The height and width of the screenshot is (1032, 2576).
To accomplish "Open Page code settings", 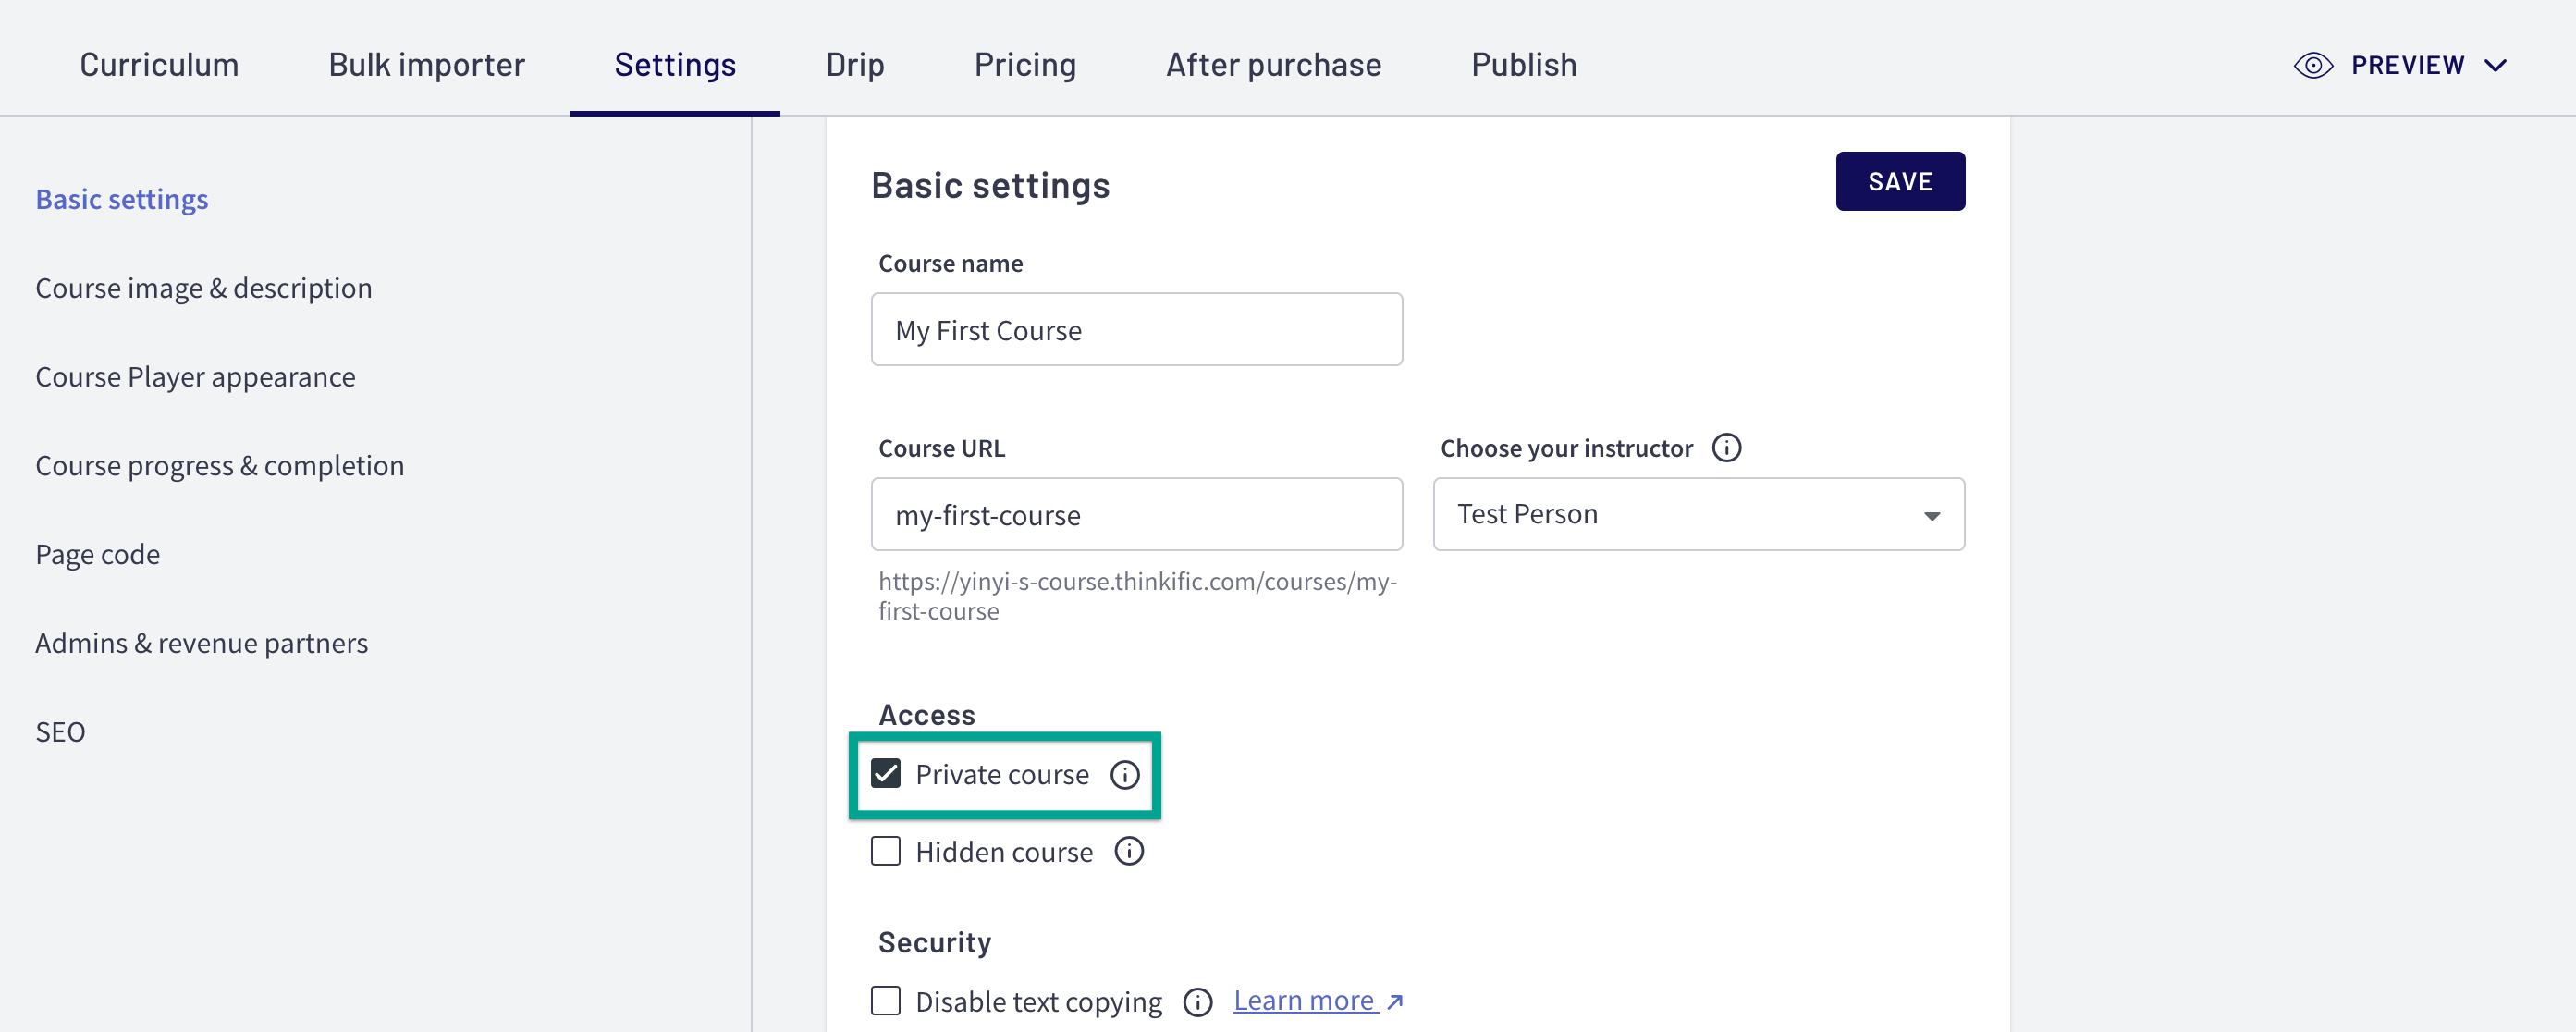I will tap(98, 555).
